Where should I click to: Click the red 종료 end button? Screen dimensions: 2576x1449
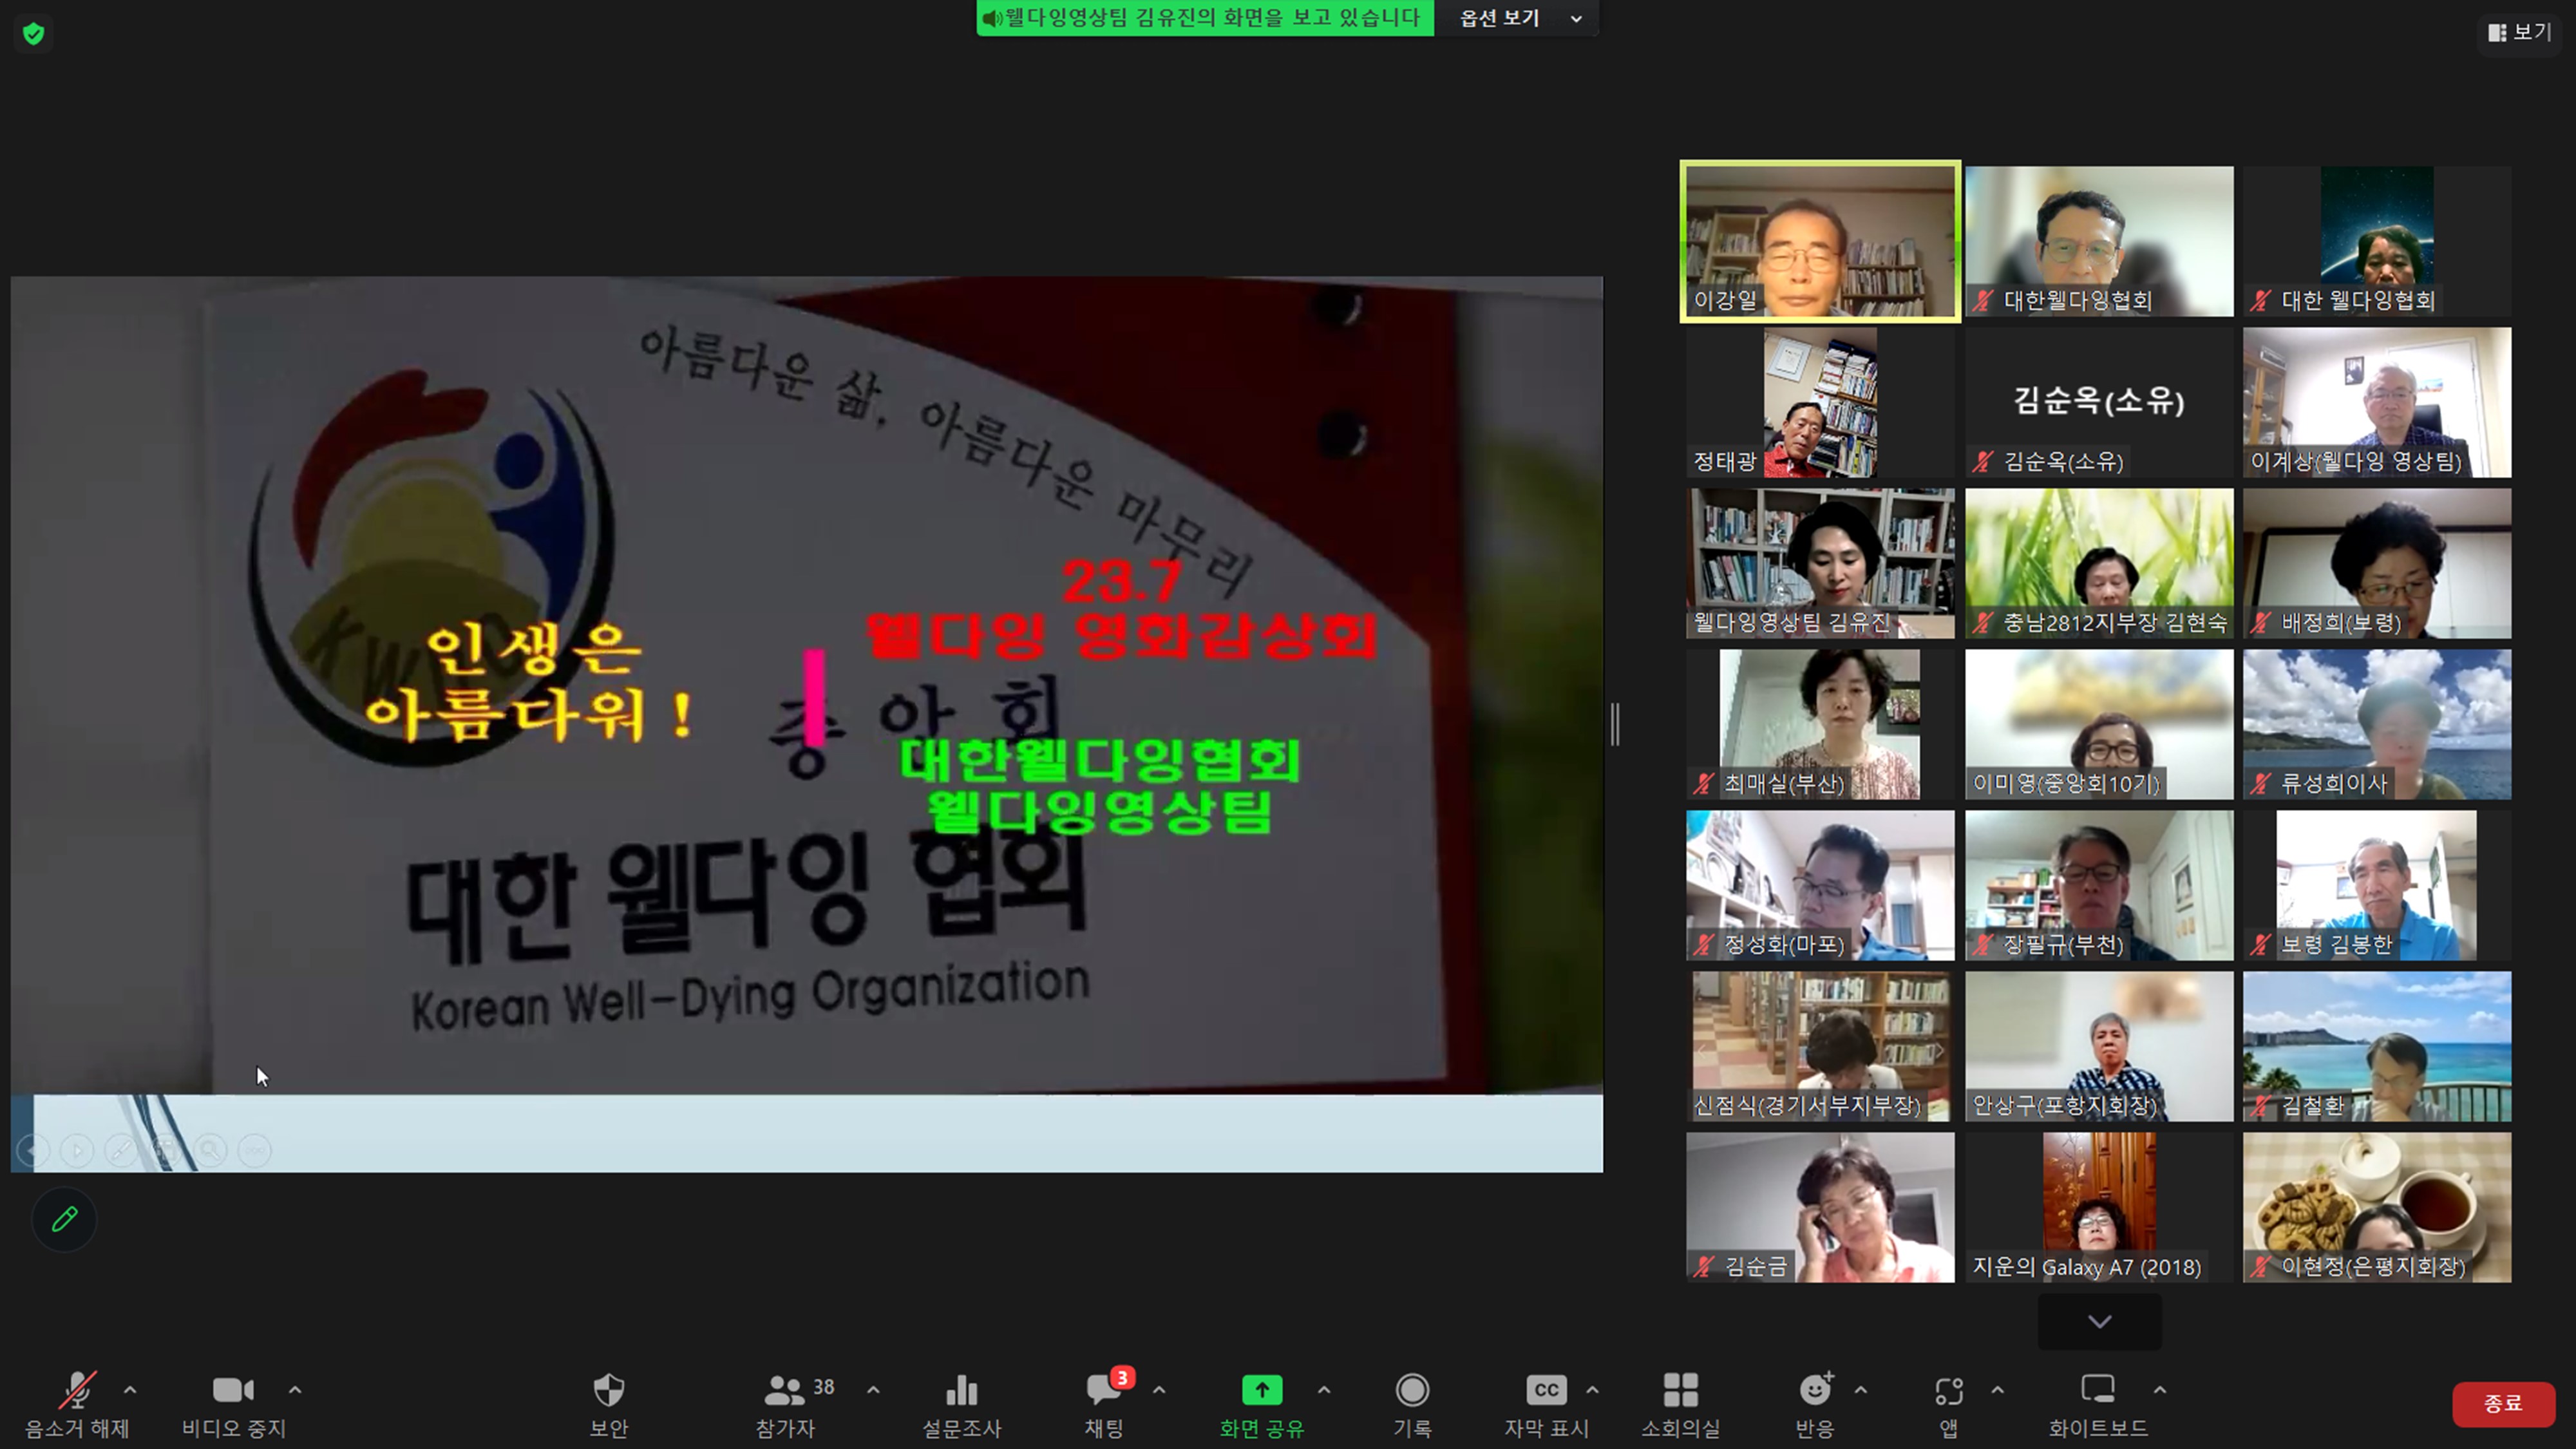(x=2503, y=1404)
